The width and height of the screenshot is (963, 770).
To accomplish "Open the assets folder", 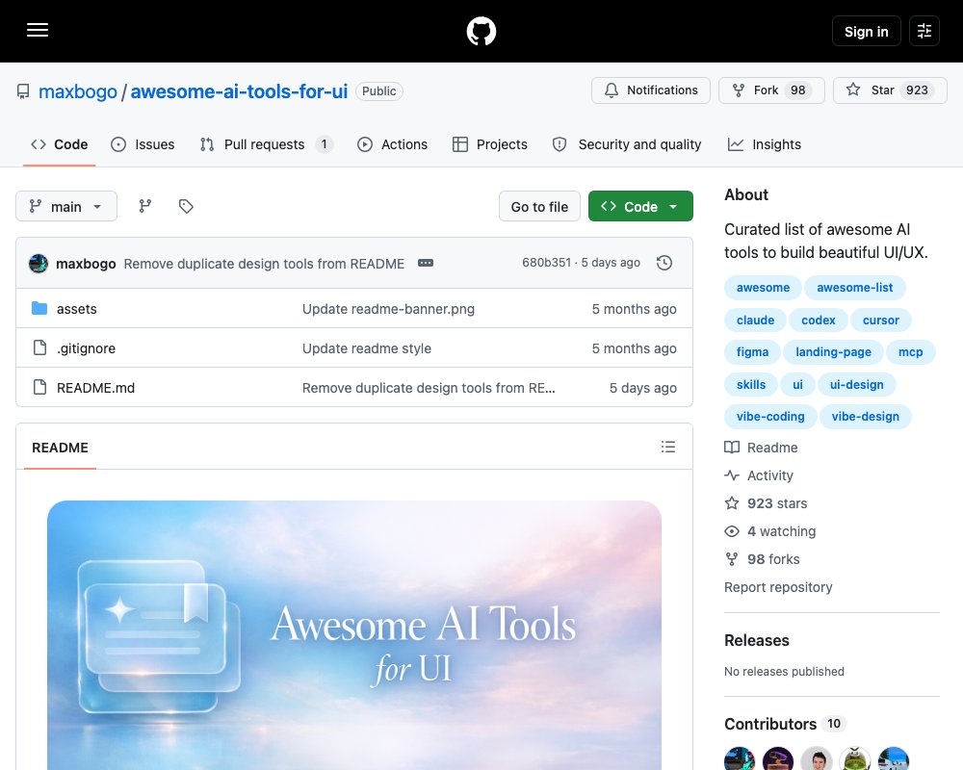I will pos(77,309).
